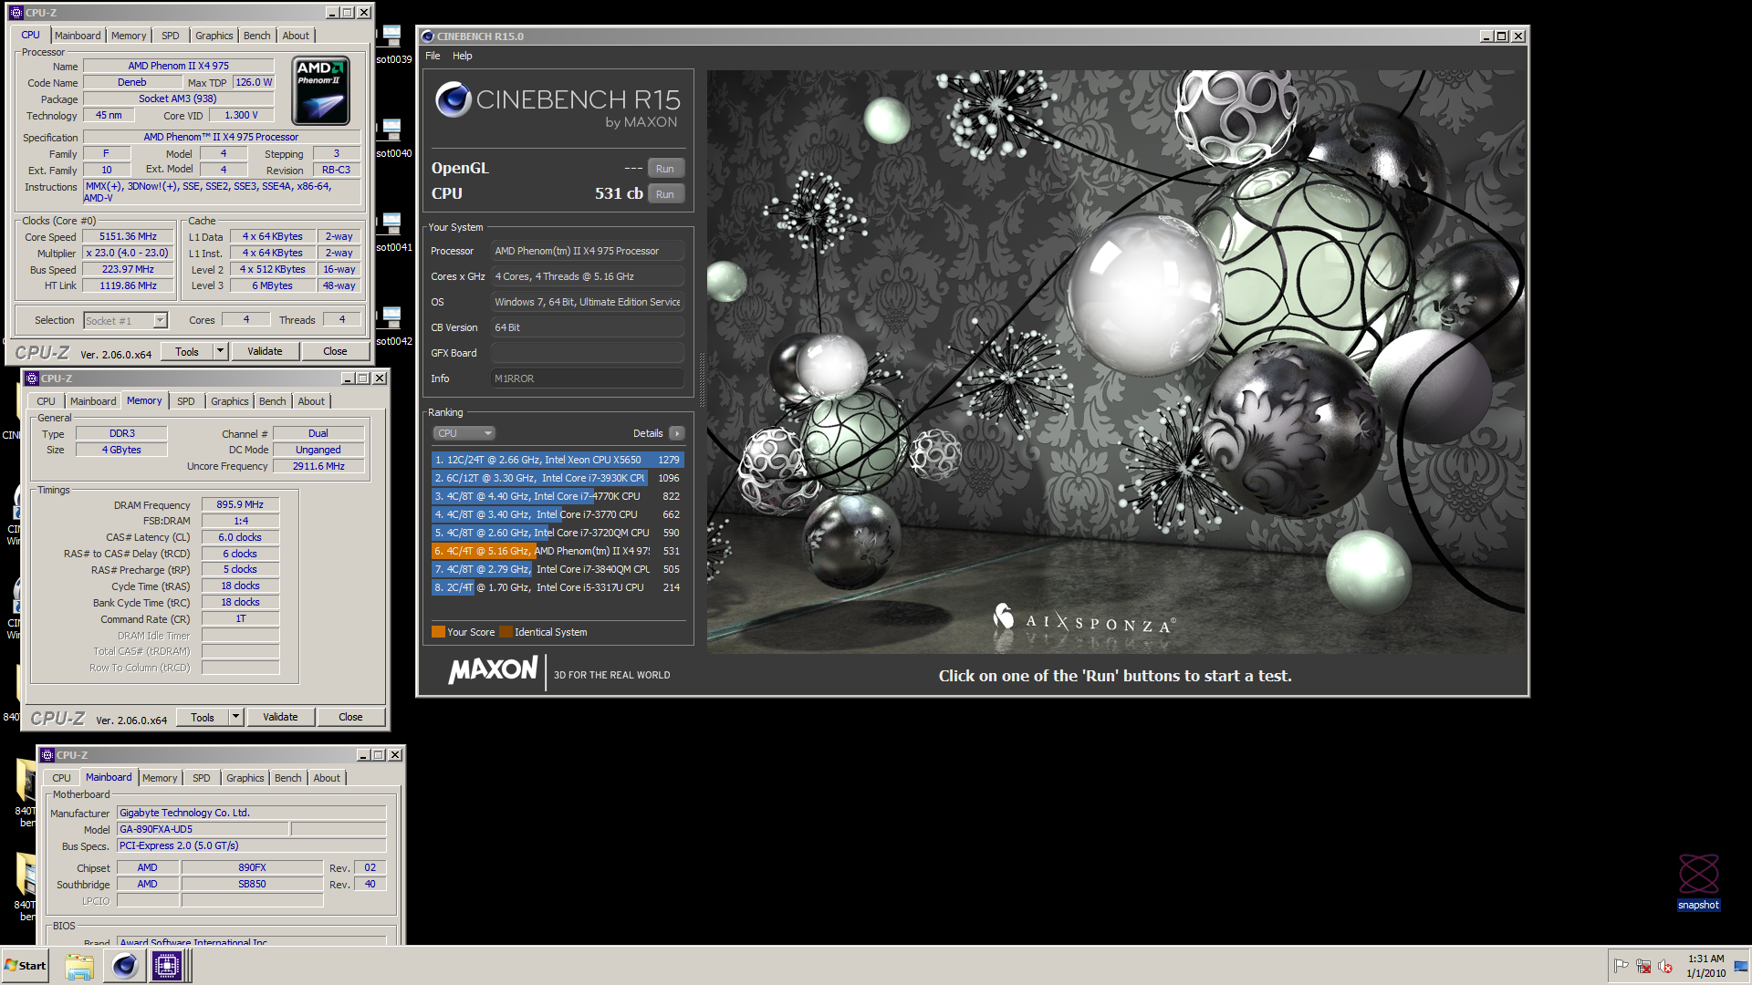Select ranking row Intel Xeon CPU X5650
1752x985 pixels.
pyautogui.click(x=558, y=460)
